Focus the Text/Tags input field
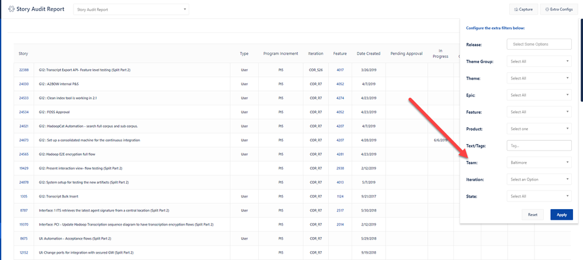The width and height of the screenshot is (583, 260). pyautogui.click(x=539, y=146)
